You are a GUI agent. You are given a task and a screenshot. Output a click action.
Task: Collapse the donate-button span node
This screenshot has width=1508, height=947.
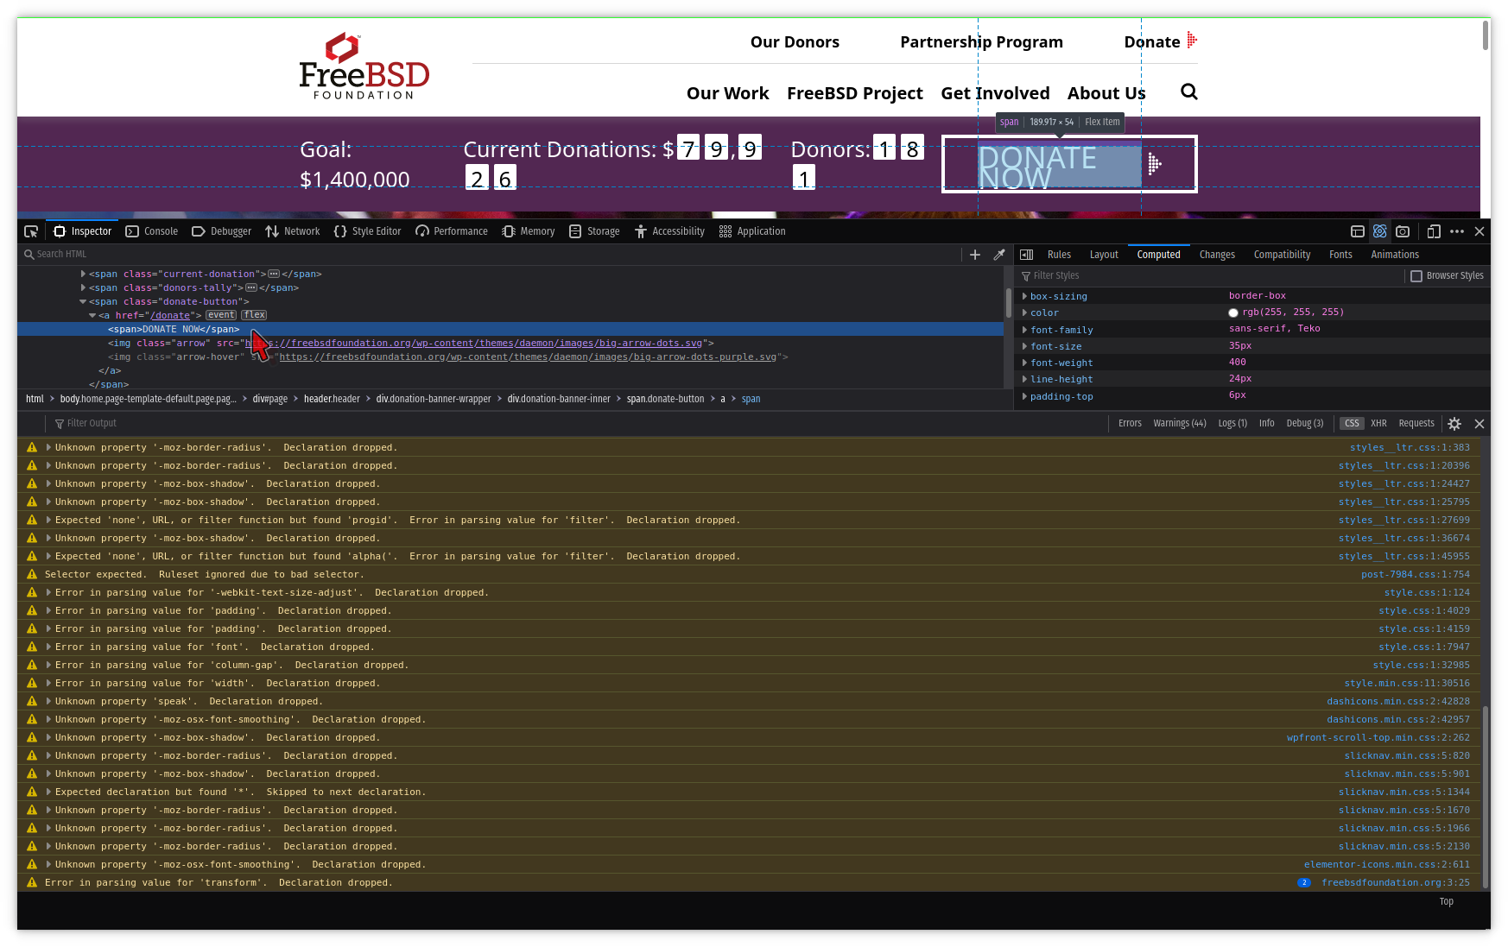84,302
